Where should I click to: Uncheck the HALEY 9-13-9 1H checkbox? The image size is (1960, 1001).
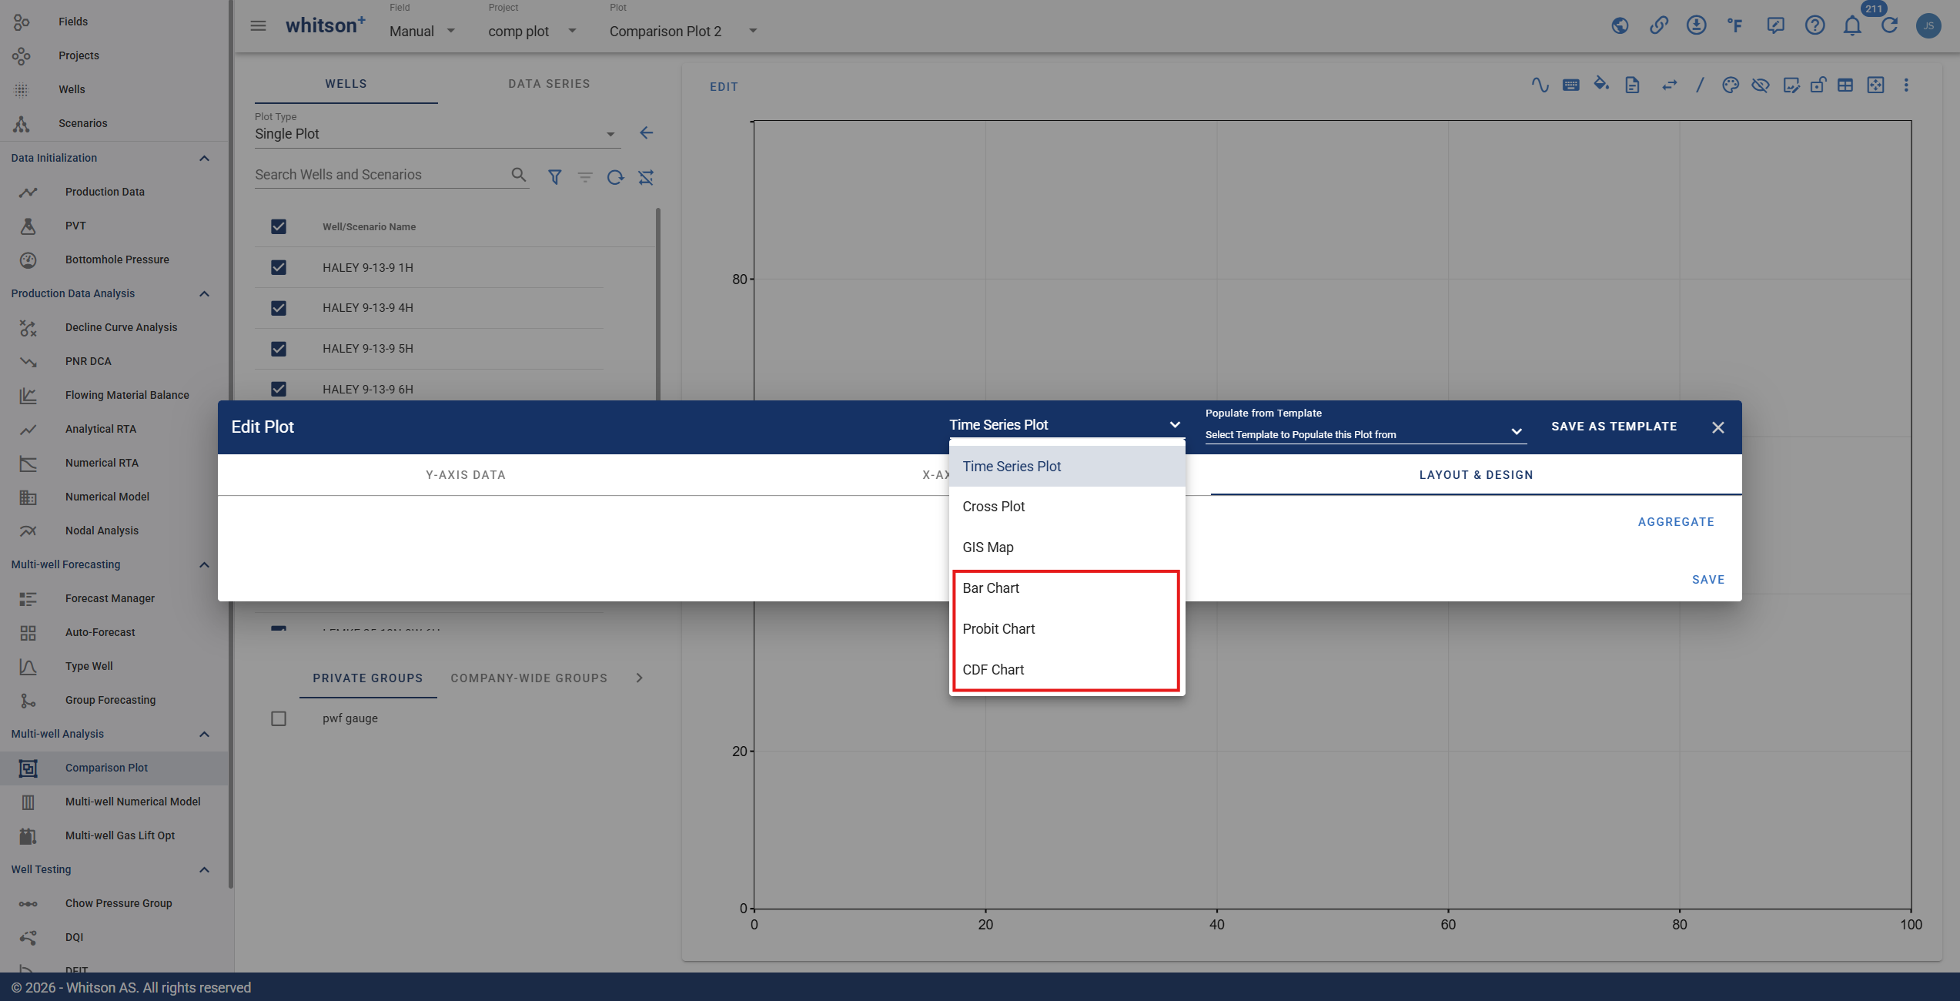[x=279, y=267]
